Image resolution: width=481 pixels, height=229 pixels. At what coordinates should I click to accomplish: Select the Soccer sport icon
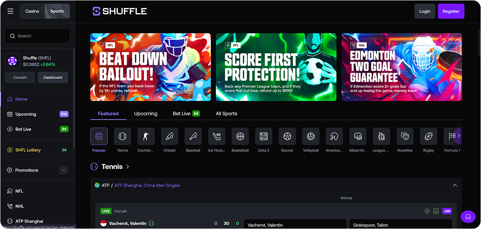click(287, 137)
